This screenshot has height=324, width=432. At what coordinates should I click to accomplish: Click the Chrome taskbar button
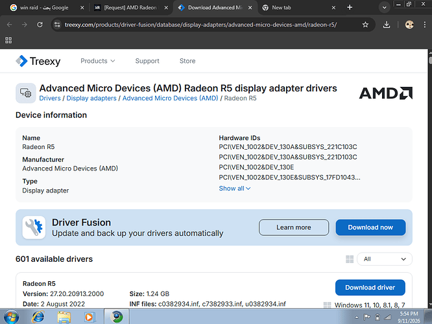[117, 317]
